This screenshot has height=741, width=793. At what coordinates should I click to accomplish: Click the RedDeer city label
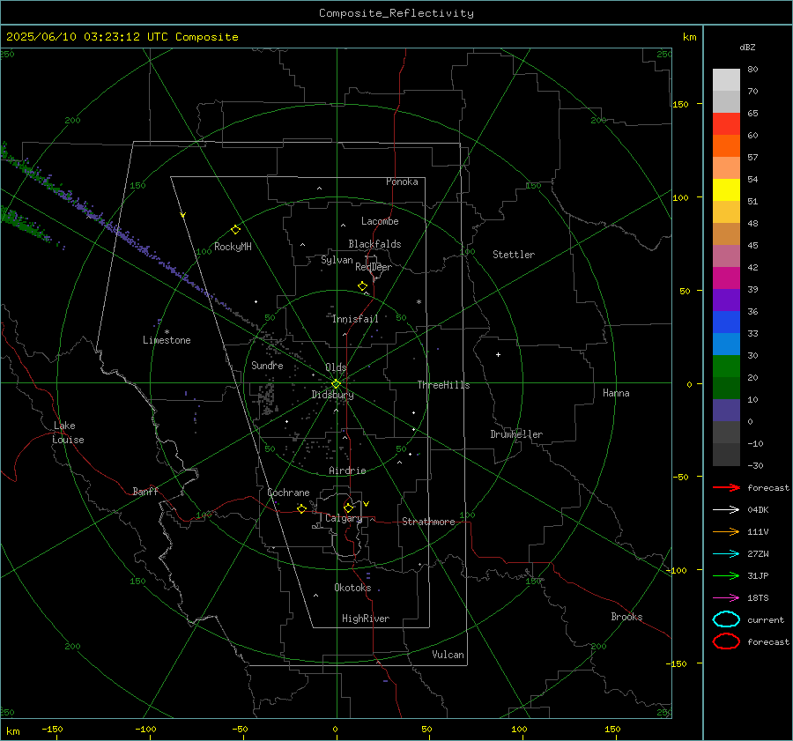374,267
